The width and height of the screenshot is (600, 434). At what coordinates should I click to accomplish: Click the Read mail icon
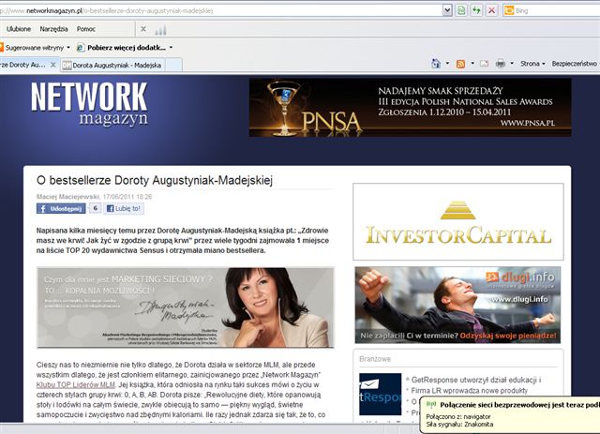[485, 64]
